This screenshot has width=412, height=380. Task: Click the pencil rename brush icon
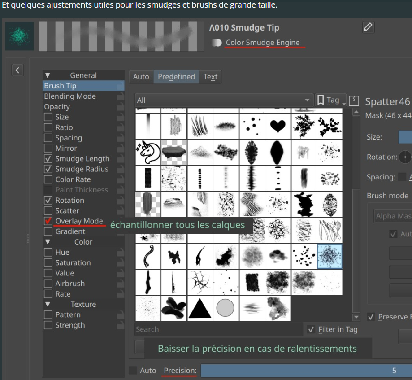tap(368, 27)
